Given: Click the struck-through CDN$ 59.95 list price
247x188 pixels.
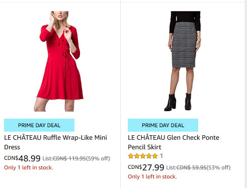Looking at the screenshot, I should coord(192,167).
